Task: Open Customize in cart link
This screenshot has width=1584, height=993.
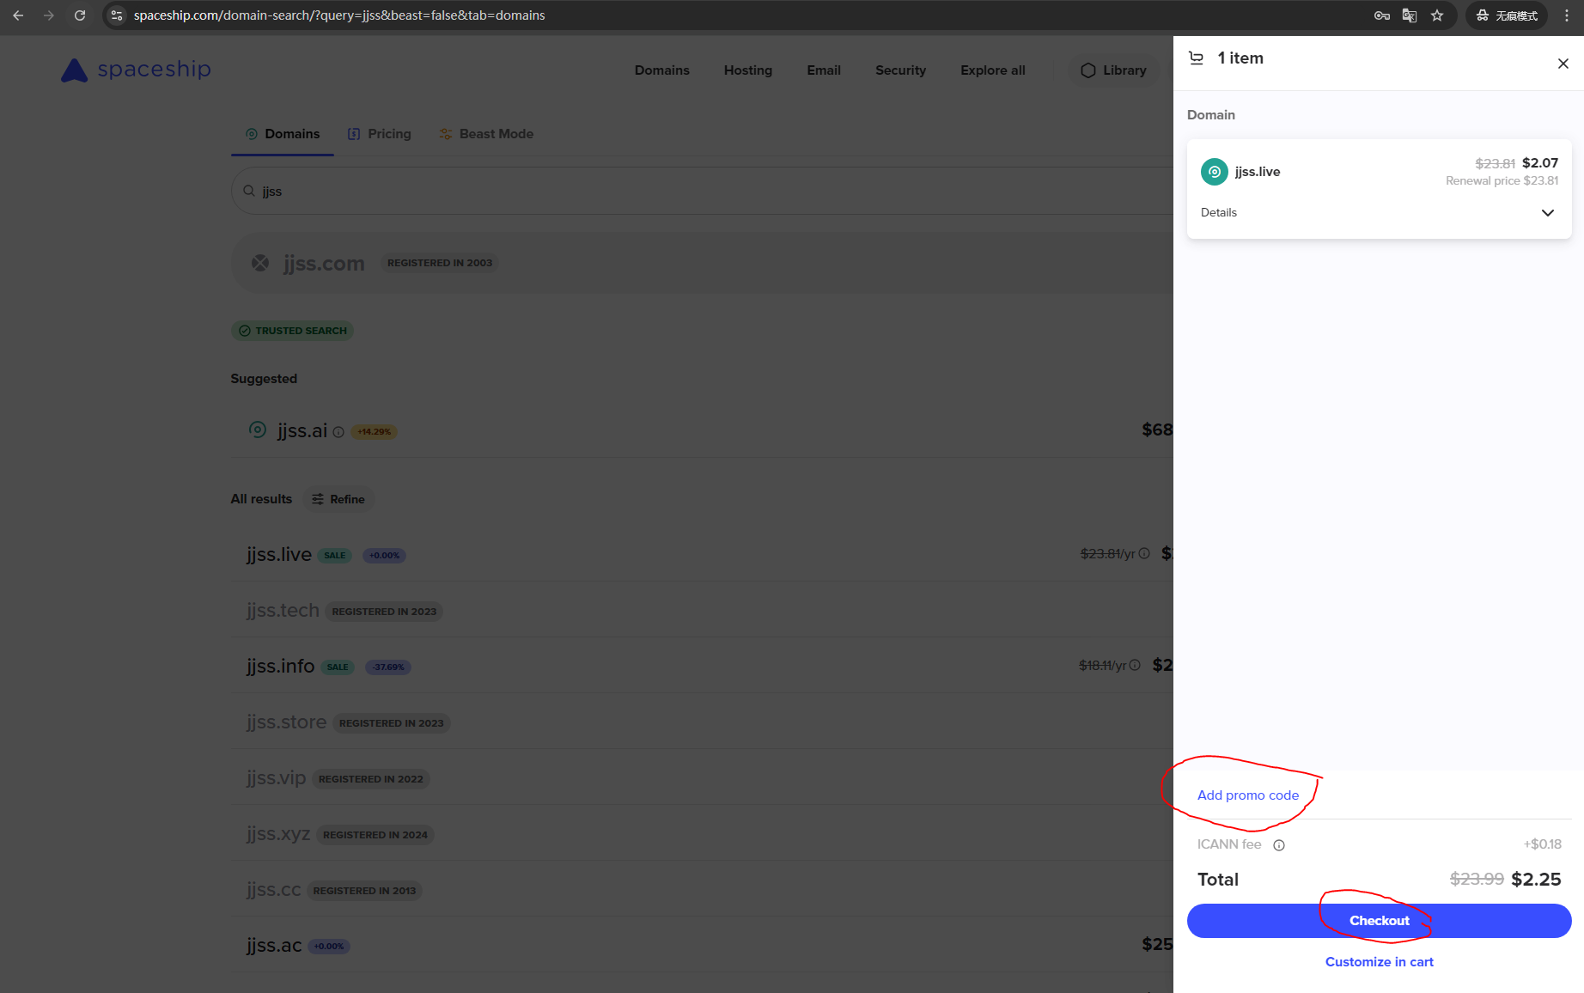Action: 1379,962
